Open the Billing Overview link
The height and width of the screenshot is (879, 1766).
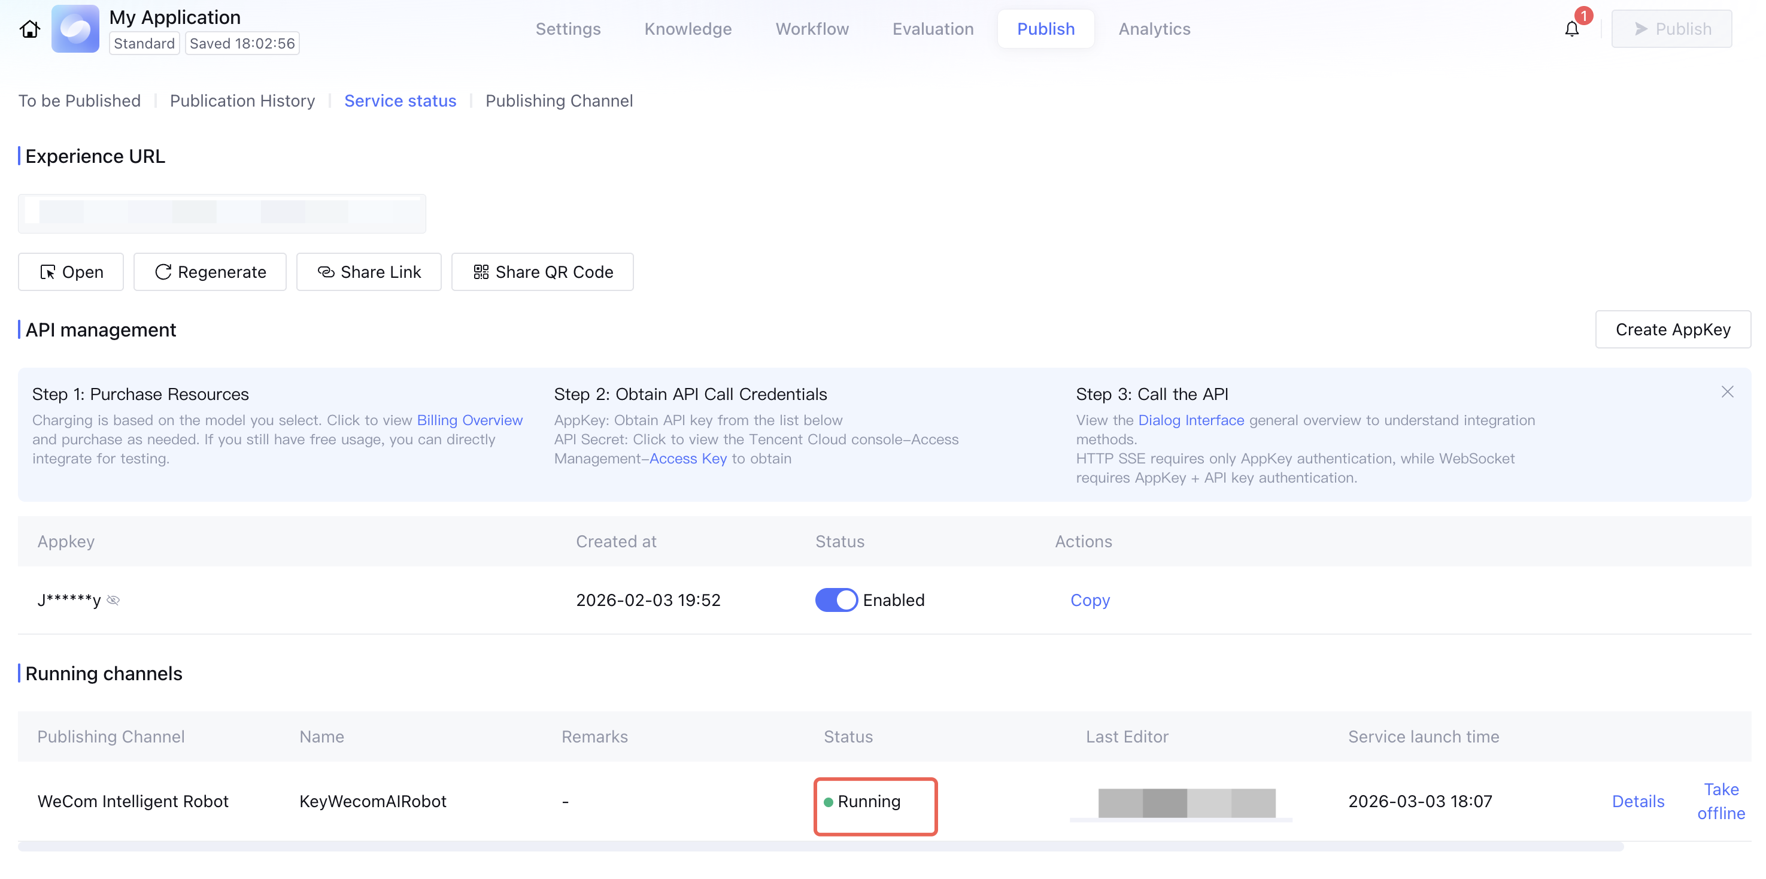[x=469, y=420]
